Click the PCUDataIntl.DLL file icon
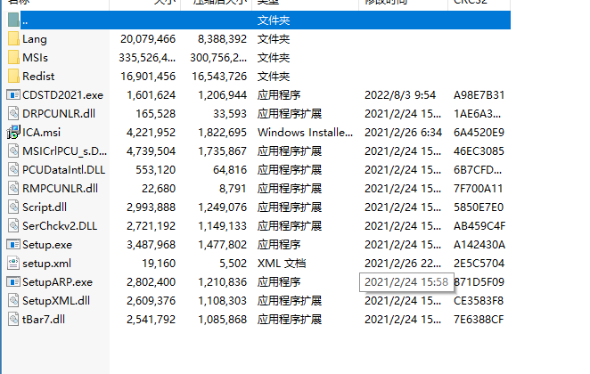Image resolution: width=590 pixels, height=374 pixels. pos(13,170)
